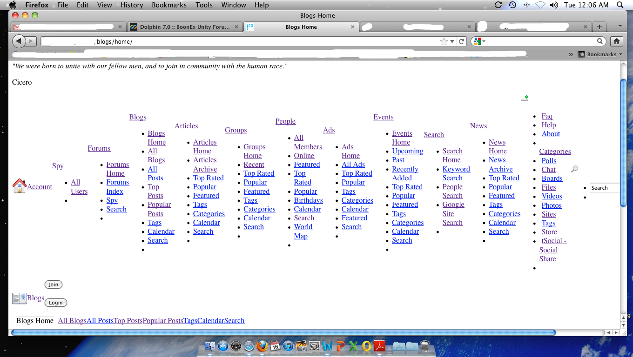Click the horizontal scrollbar at page bottom

pyautogui.click(x=283, y=332)
